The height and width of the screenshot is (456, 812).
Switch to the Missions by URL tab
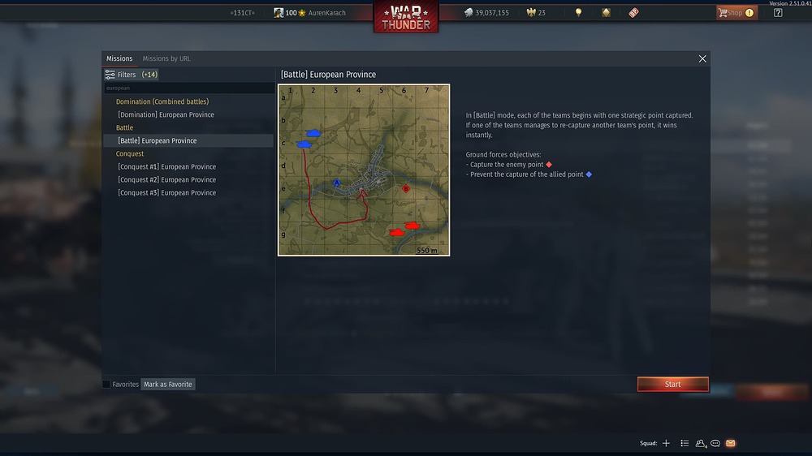[x=166, y=58]
